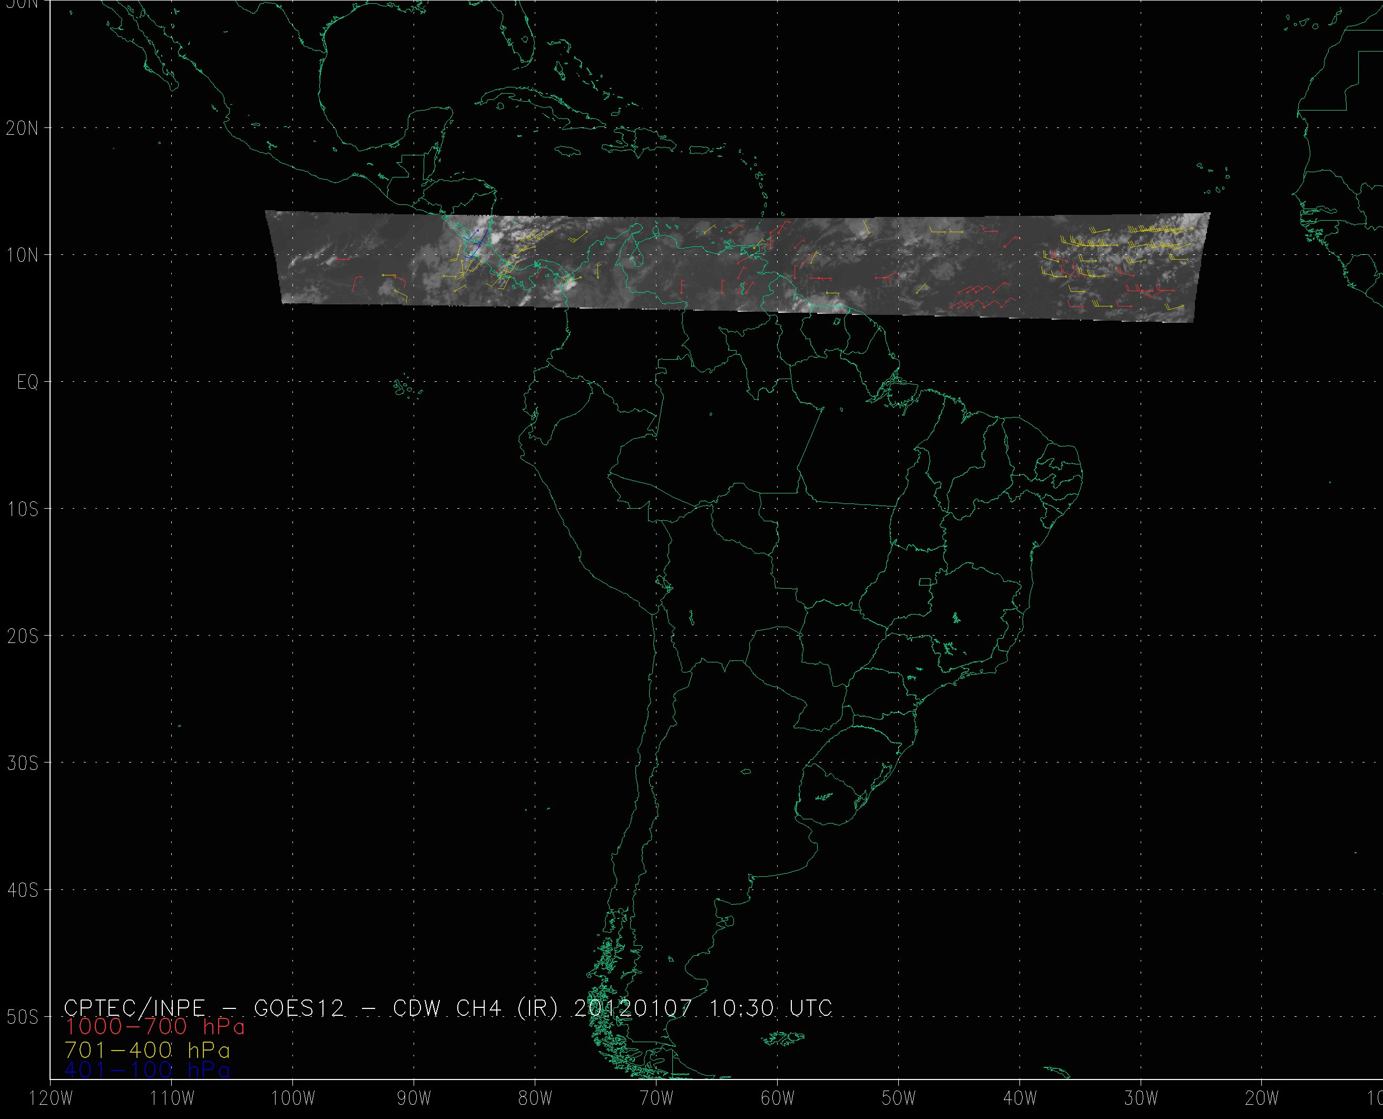1383x1119 pixels.
Task: Click the 40W longitude axis label
Action: pyautogui.click(x=1020, y=1099)
